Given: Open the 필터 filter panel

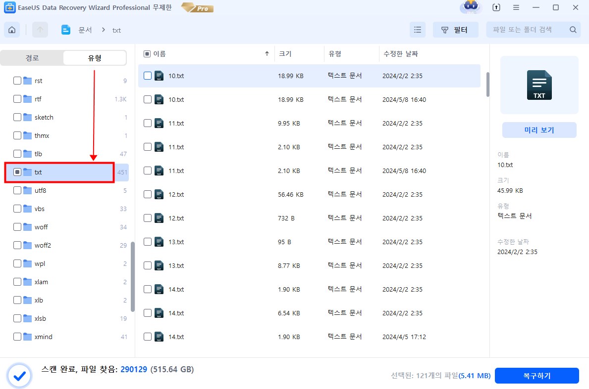Looking at the screenshot, I should pos(455,30).
